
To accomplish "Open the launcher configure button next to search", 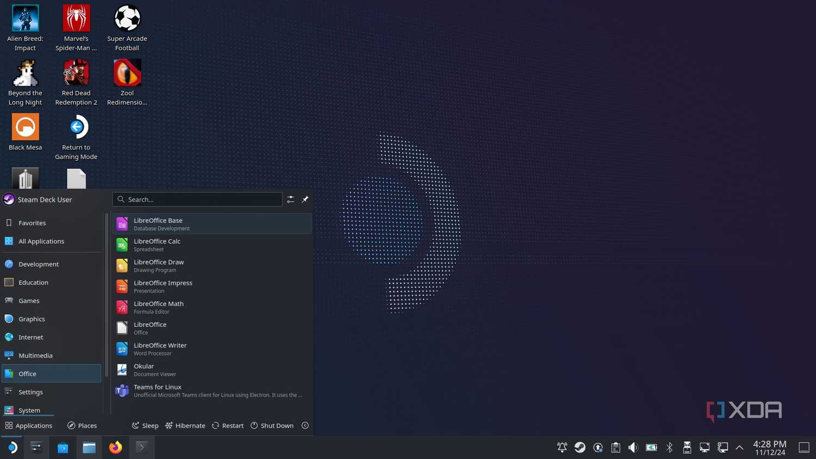I will 290,200.
